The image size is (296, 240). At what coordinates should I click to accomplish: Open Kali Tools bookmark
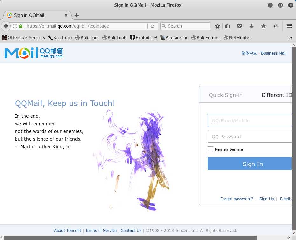(x=115, y=38)
